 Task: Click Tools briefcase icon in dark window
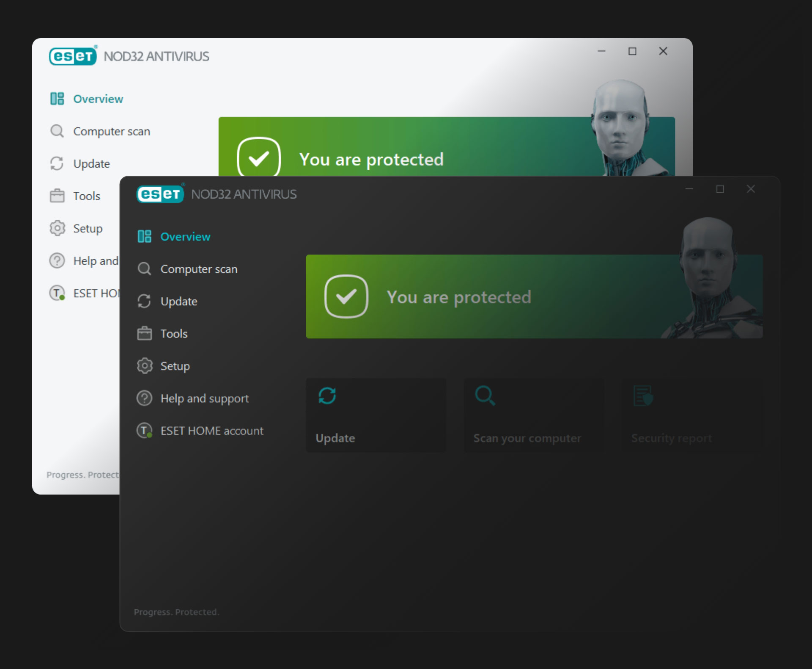144,333
